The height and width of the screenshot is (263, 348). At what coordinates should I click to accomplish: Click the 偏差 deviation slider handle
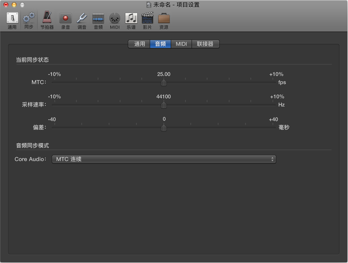pos(164,127)
